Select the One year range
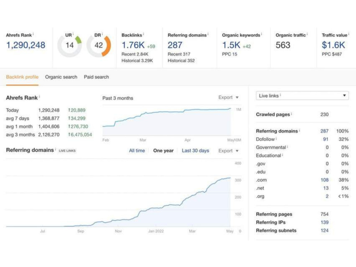Viewport: 356px width, 267px height. click(x=163, y=151)
